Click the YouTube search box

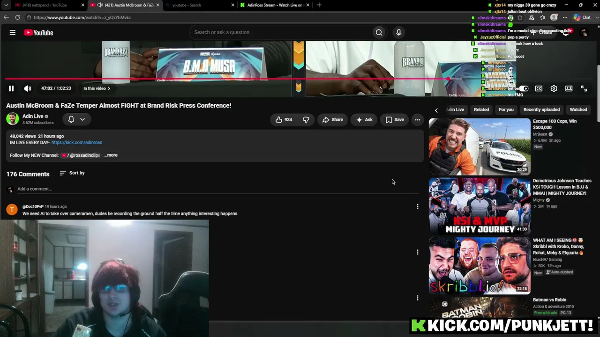(280, 32)
